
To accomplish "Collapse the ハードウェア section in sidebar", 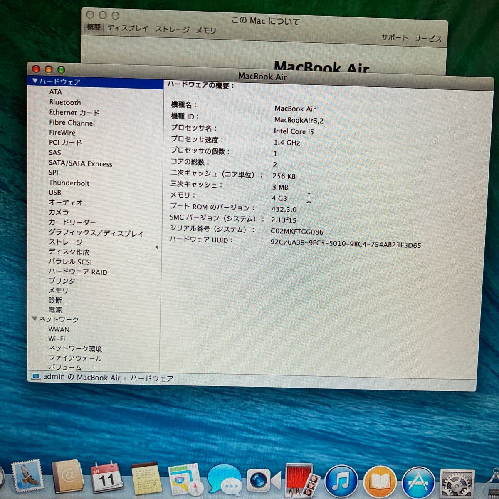I will pos(35,81).
